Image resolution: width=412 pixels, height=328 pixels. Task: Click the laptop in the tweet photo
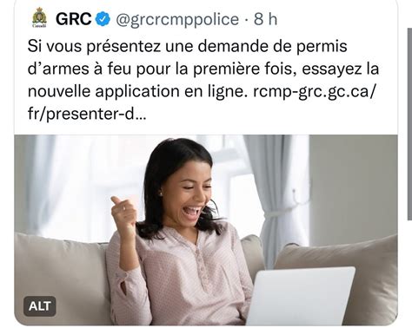tap(300, 296)
